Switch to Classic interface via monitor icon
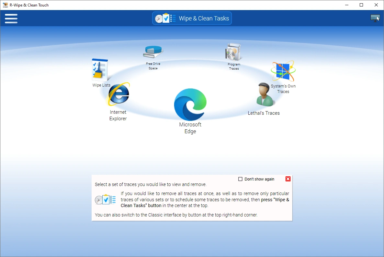Viewport: 384px width, 257px height. click(x=375, y=18)
